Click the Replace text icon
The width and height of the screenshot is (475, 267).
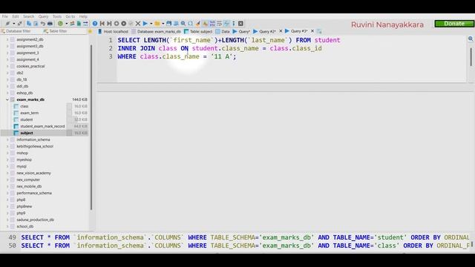coord(190,23)
